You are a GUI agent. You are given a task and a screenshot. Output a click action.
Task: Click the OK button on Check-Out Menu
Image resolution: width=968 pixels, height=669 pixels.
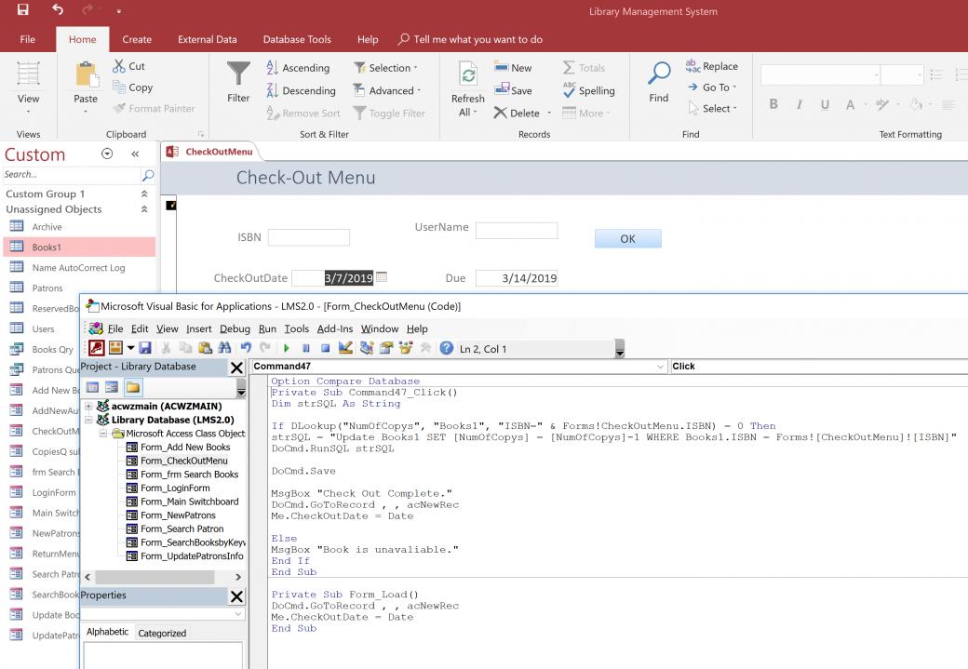[x=628, y=239]
